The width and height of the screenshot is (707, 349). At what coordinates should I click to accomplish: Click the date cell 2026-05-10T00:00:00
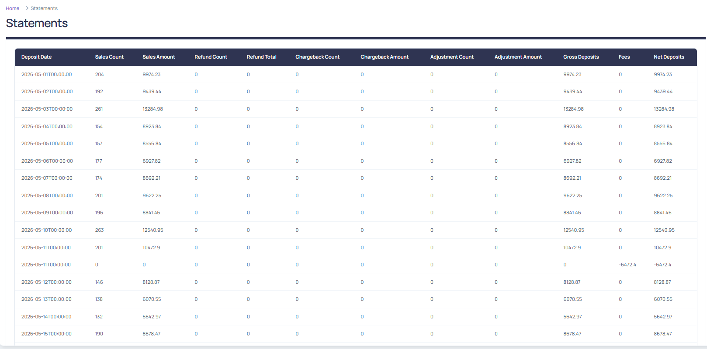[47, 230]
